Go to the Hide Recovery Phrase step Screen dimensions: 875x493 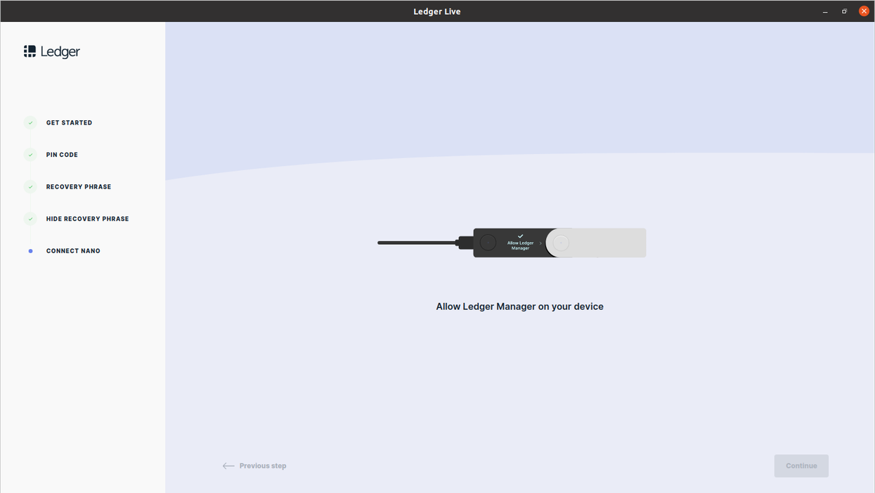click(87, 219)
